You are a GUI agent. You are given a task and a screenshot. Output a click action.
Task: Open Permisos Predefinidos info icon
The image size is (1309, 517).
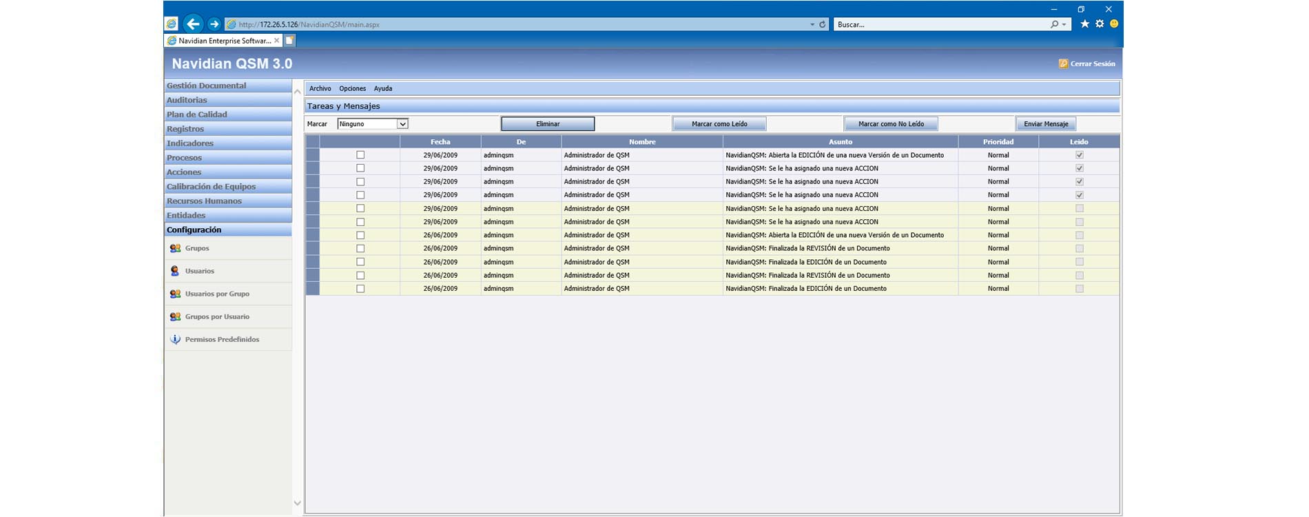click(x=175, y=339)
